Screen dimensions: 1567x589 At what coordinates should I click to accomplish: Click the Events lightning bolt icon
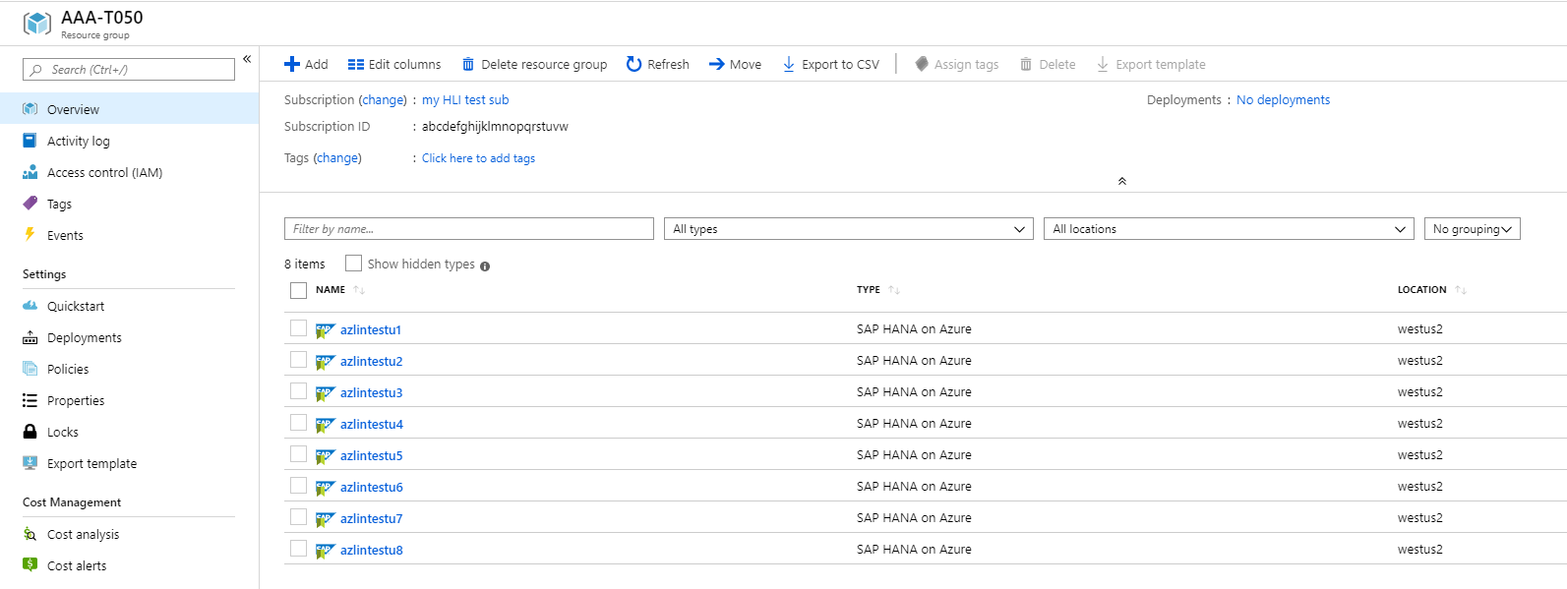pos(30,235)
